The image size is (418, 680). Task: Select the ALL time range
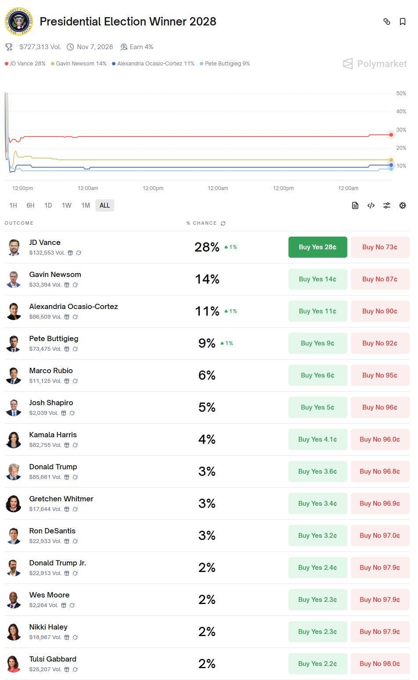click(104, 205)
